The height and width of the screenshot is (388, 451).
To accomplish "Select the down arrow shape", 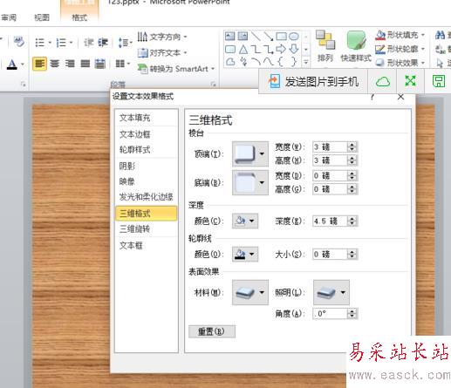I will coord(294,49).
